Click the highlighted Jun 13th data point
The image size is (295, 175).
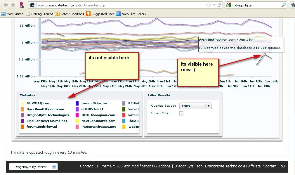(x=264, y=54)
